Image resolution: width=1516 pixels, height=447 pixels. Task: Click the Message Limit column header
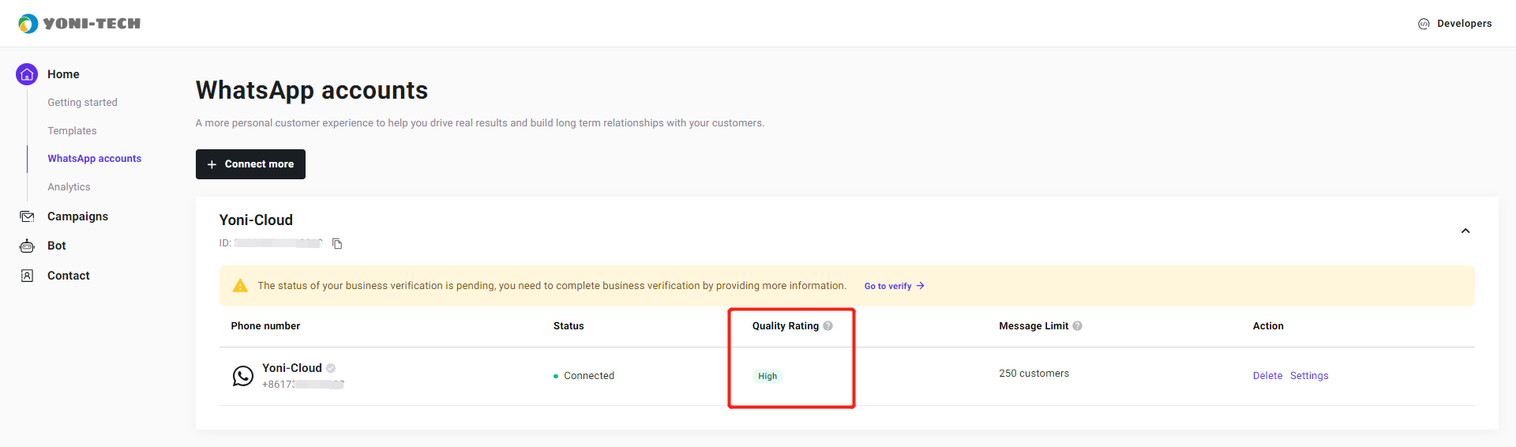coord(1034,326)
